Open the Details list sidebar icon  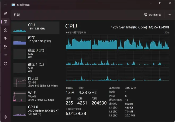(5, 55)
